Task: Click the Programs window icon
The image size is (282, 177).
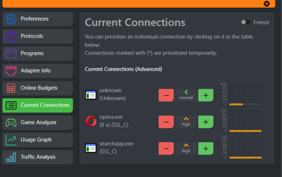Action: tap(11, 53)
